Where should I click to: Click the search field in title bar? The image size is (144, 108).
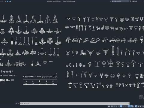120,1
